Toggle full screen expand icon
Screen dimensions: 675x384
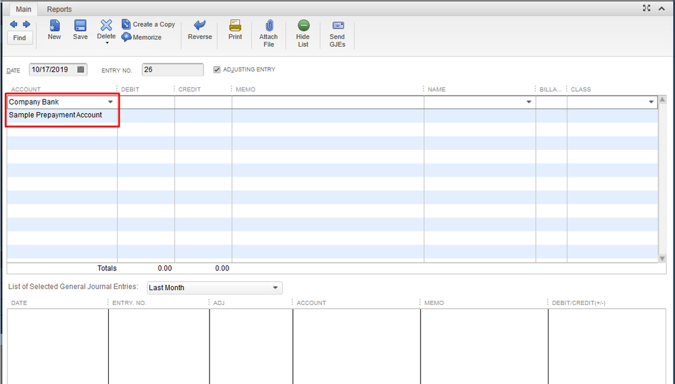647,8
